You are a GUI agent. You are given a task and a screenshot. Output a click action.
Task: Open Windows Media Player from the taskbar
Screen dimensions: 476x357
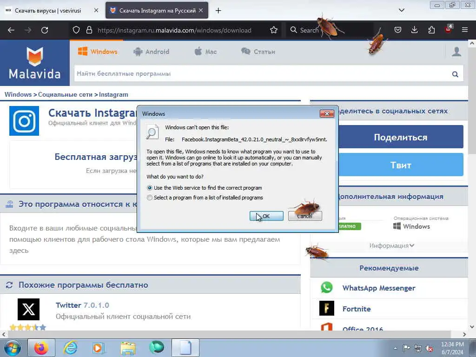(99, 348)
